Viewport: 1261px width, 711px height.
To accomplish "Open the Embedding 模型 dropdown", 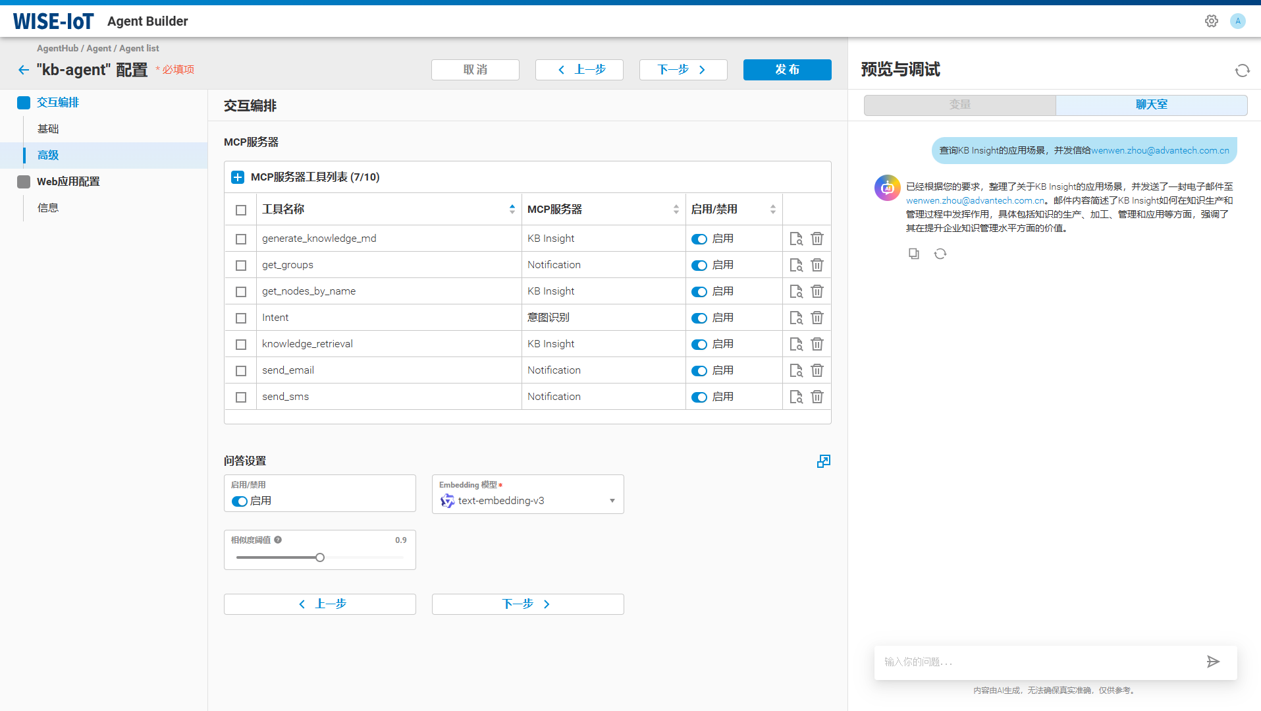I will coord(610,501).
